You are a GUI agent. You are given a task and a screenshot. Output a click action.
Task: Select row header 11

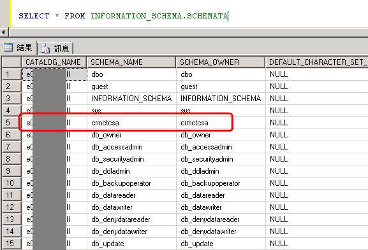[x=11, y=195]
